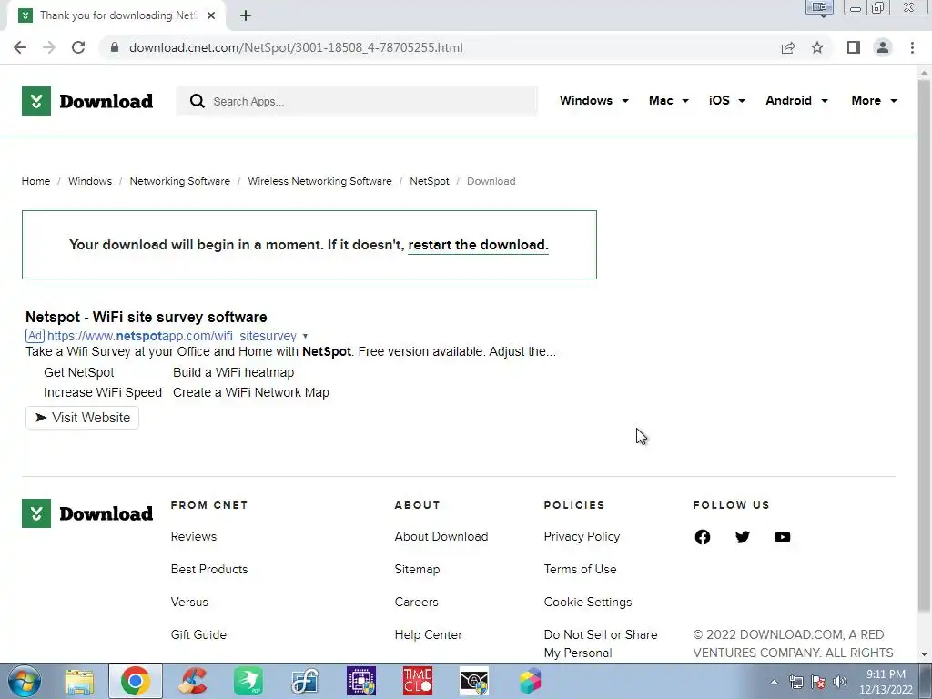Share this page via share icon
This screenshot has height=699, width=932.
pos(788,47)
